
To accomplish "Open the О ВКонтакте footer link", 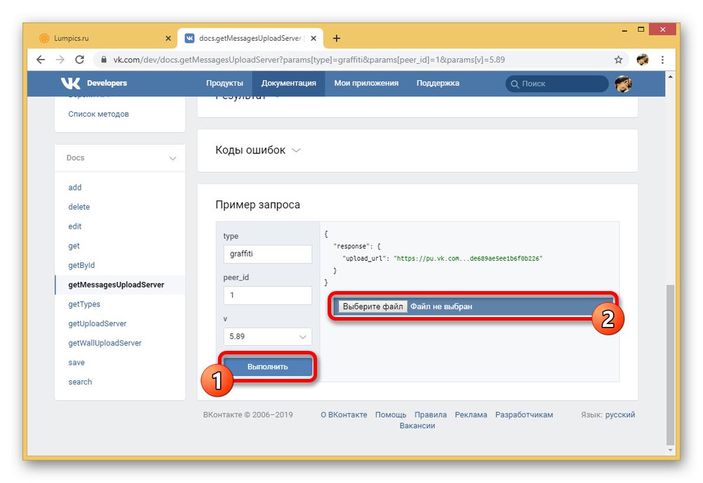I will click(344, 415).
